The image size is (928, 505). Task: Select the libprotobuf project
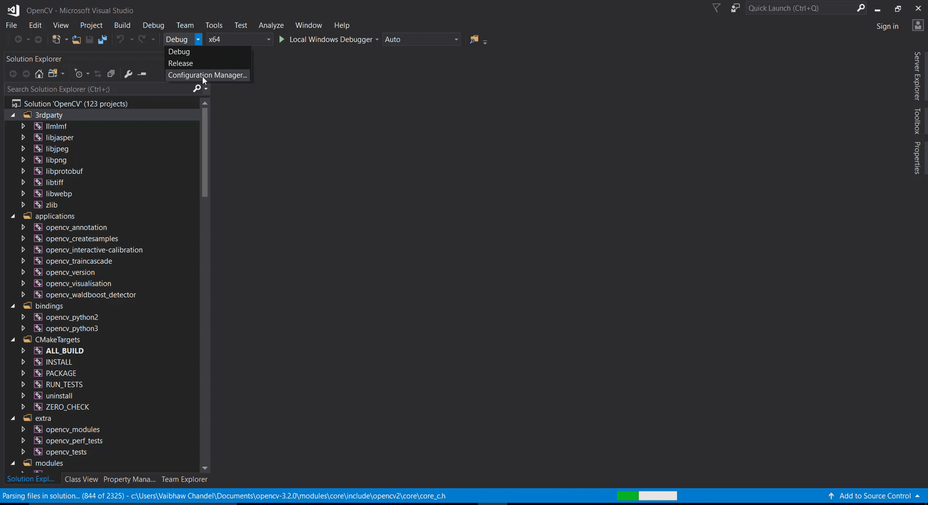64,171
